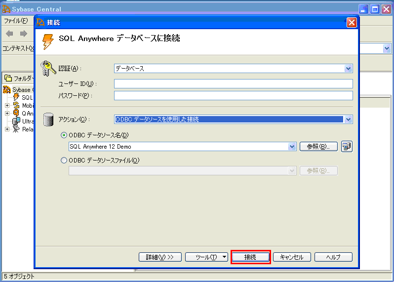Click the forward arrow toolbar icon
The image size is (394, 282).
23,34
